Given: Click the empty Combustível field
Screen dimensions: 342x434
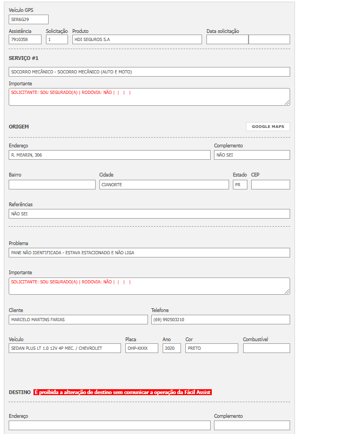Looking at the screenshot, I should pyautogui.click(x=266, y=349).
